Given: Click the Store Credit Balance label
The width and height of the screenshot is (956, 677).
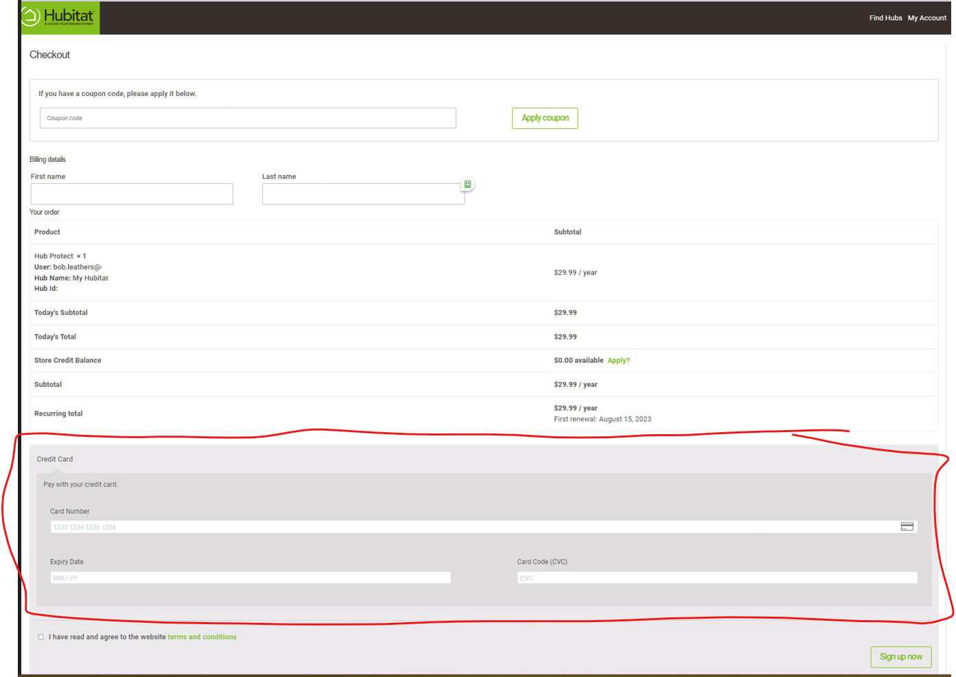Looking at the screenshot, I should pos(68,361).
